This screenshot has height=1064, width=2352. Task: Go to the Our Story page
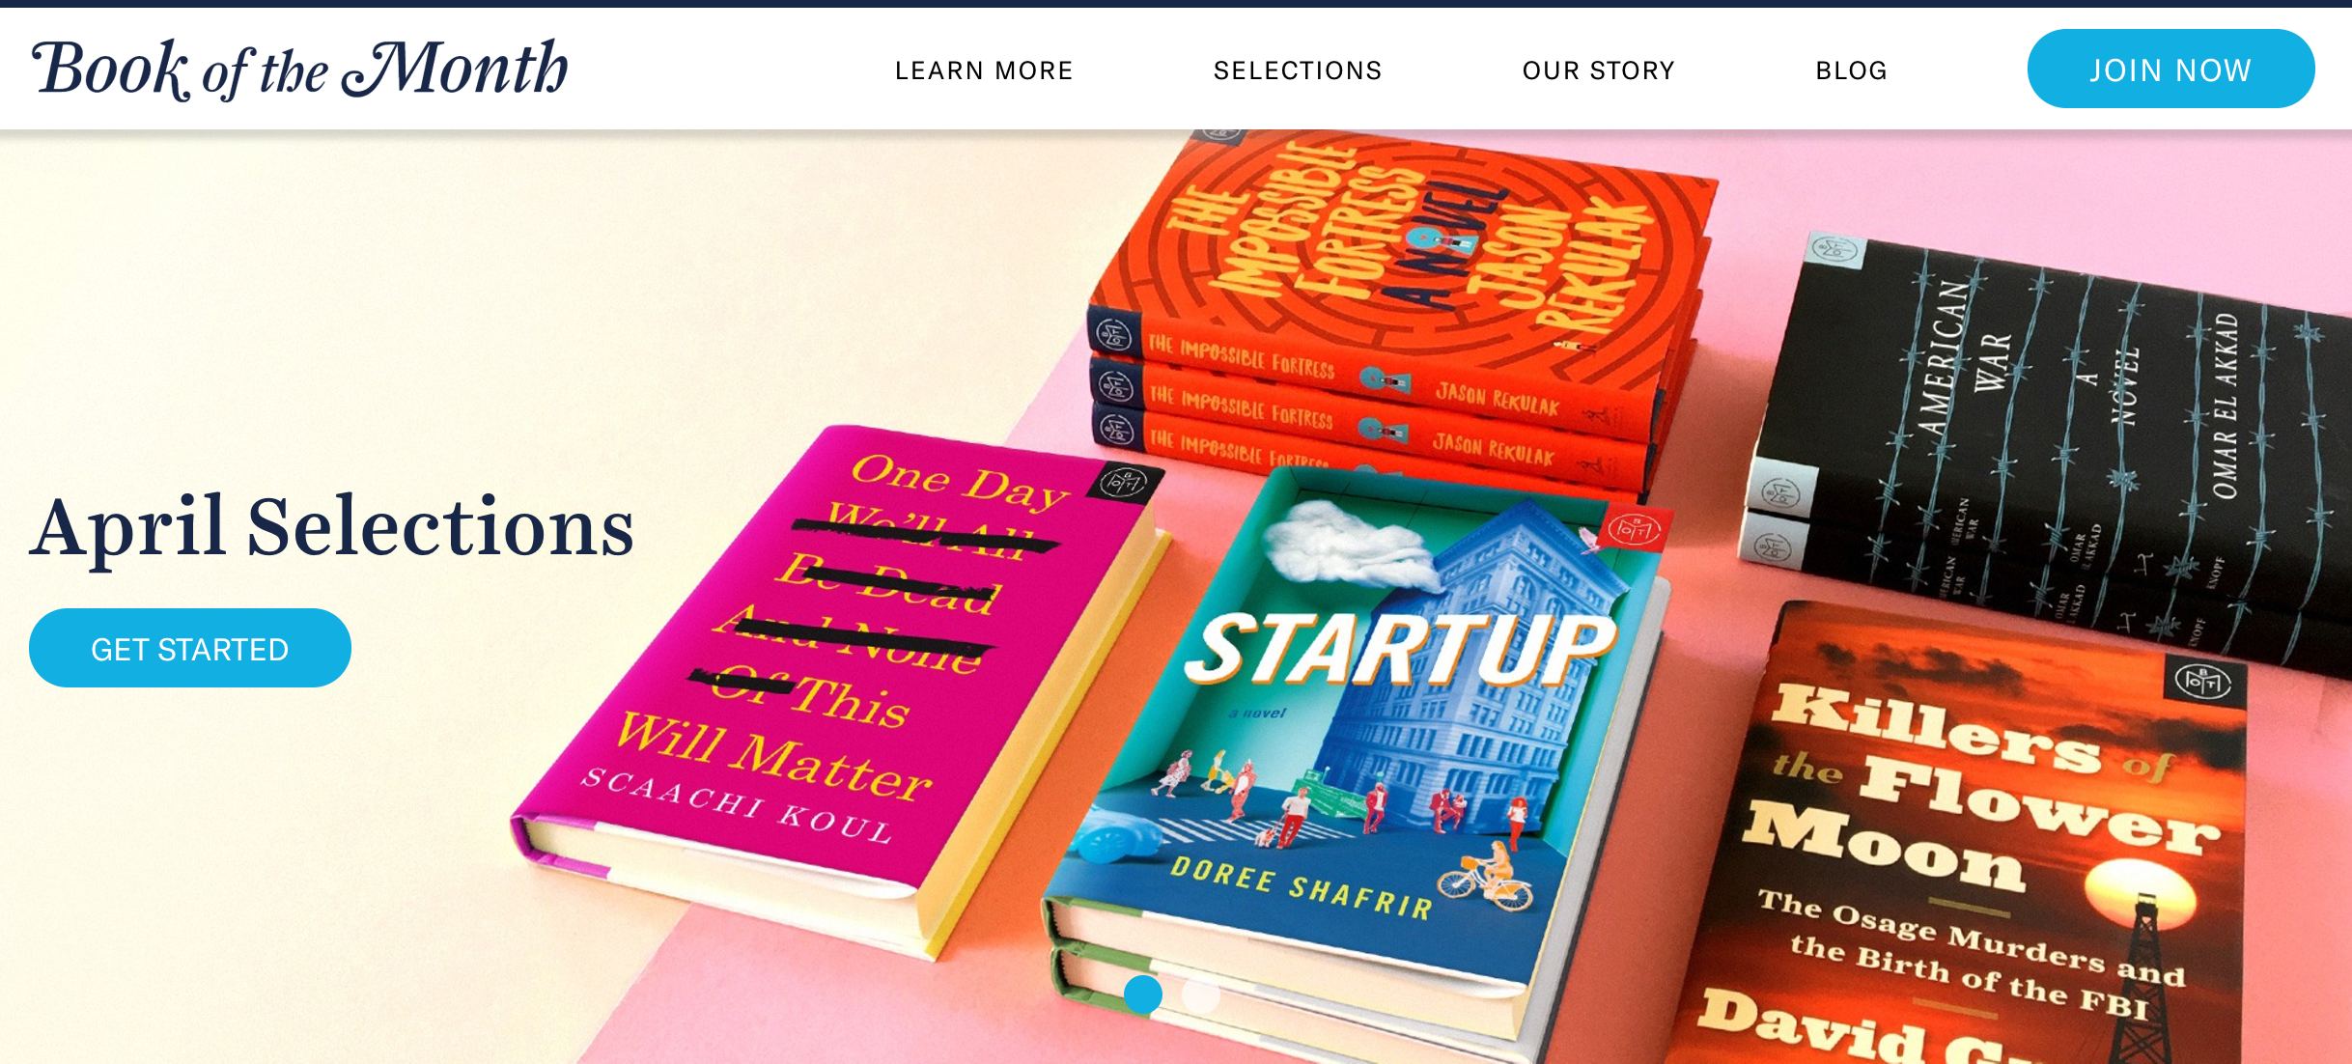coord(1599,70)
